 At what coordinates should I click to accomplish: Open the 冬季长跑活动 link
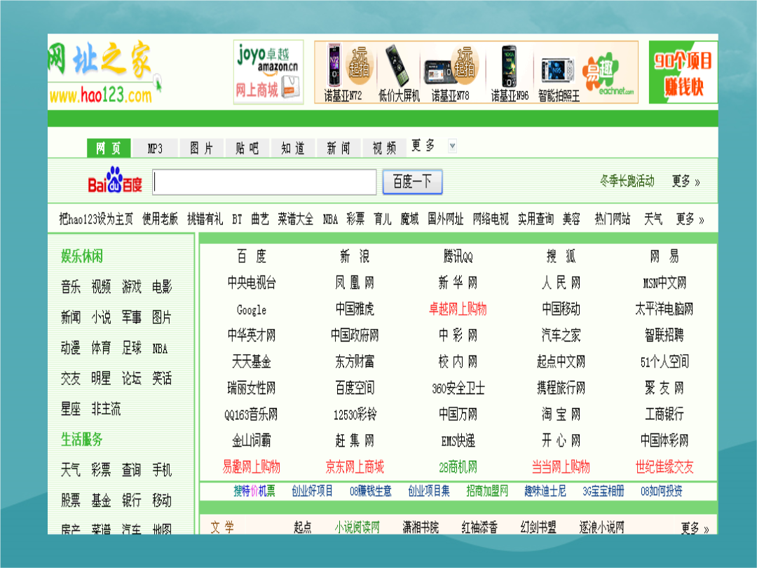point(627,181)
